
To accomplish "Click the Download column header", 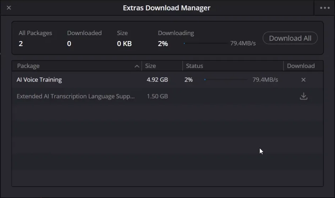I will [301, 66].
